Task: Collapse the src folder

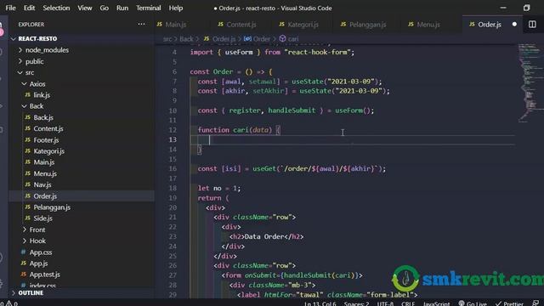Action: click(30, 72)
